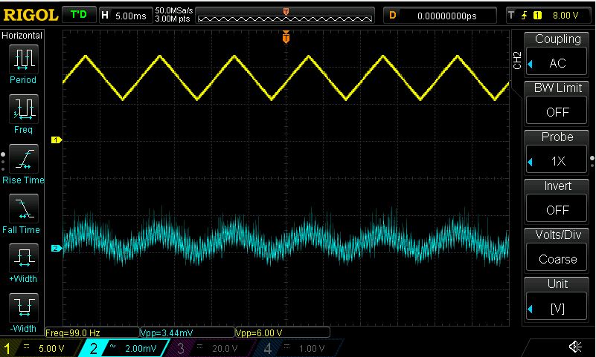This screenshot has height=357, width=596.
Task: Select the -Width measurement icon
Action: pyautogui.click(x=24, y=308)
